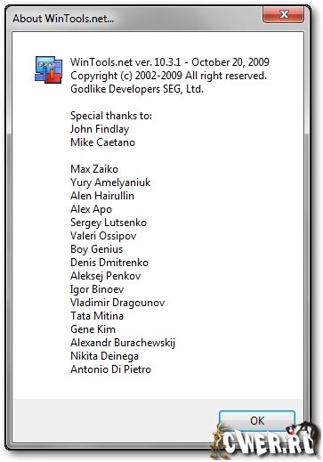Image resolution: width=323 pixels, height=462 pixels.
Task: Click the name Aleksej Penkov
Action: click(x=106, y=276)
